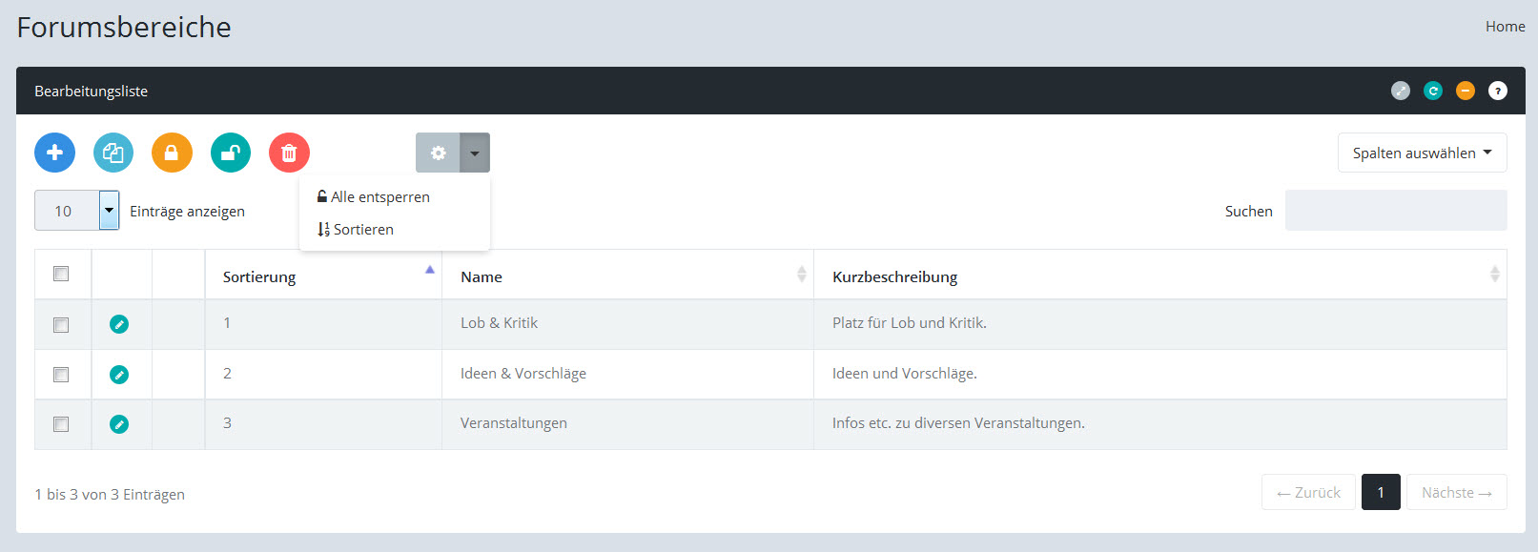This screenshot has height=552, width=1538.
Task: Click the red trash delete icon
Action: (x=289, y=153)
